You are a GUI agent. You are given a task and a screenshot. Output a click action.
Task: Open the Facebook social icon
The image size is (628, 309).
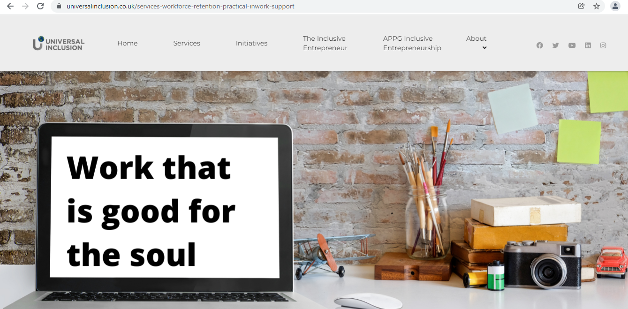click(540, 45)
